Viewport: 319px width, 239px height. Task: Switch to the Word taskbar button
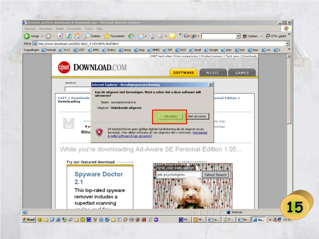click(184, 220)
